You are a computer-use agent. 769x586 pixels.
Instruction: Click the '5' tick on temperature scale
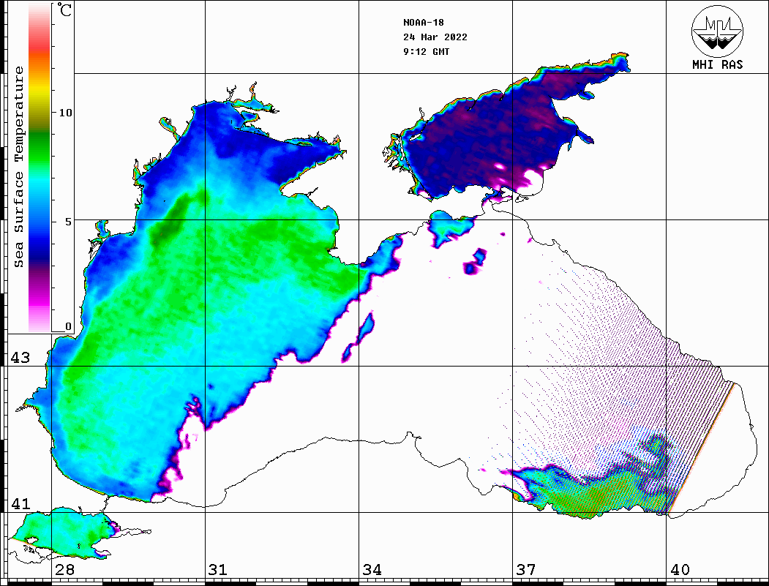(x=68, y=222)
